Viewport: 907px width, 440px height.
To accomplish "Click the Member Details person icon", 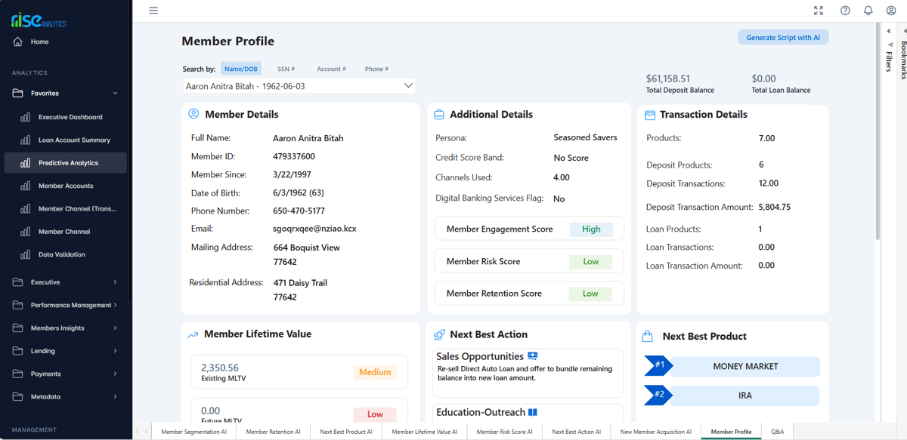I will pos(193,114).
